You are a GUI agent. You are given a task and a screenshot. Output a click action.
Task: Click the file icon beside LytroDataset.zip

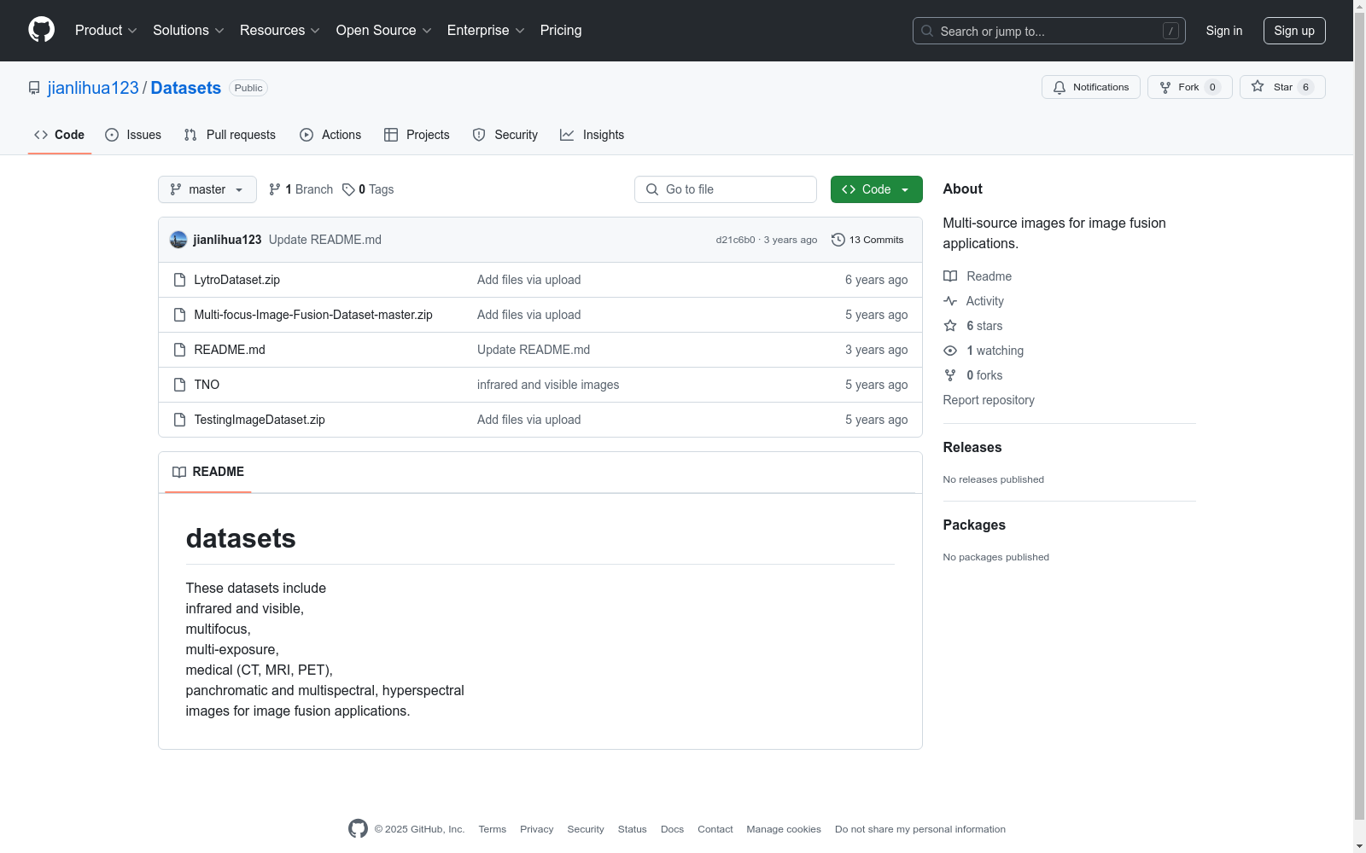tap(179, 280)
